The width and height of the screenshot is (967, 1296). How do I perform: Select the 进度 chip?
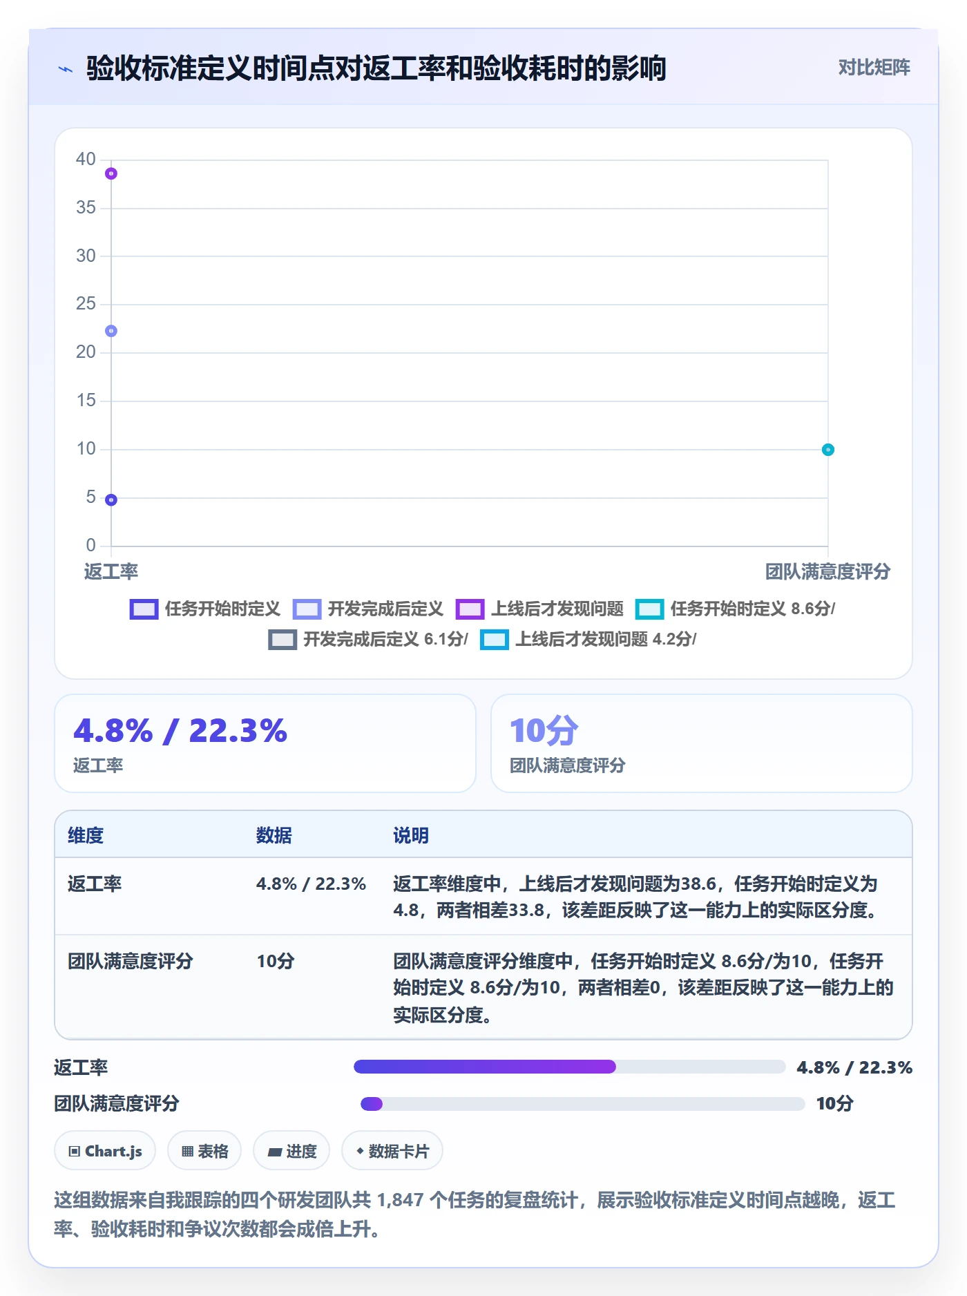click(x=291, y=1151)
